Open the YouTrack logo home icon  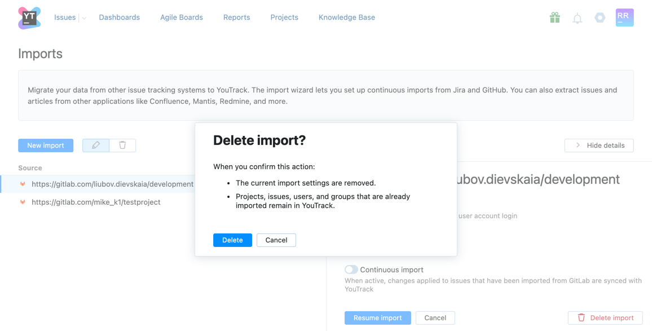(x=29, y=17)
